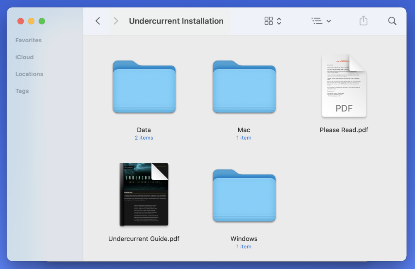Select the Please Read.pdf thumbnail

pos(344,86)
